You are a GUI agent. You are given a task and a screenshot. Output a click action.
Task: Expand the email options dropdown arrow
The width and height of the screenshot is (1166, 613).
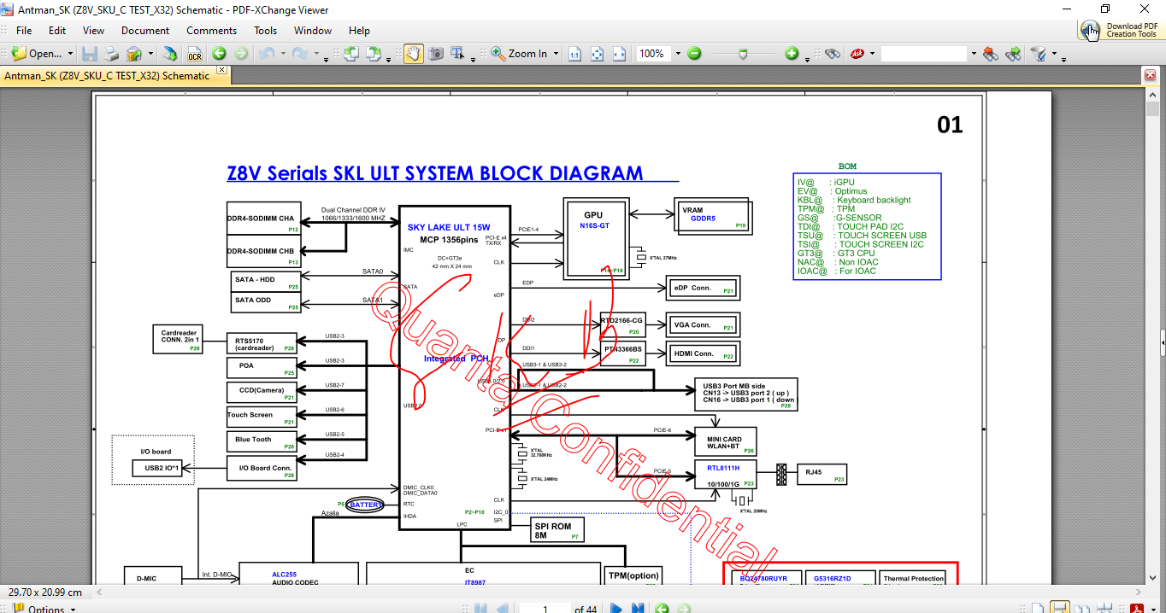(150, 54)
